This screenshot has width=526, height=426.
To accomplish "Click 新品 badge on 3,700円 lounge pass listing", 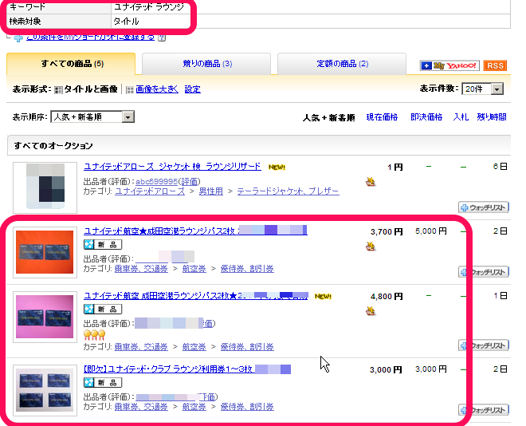I will [x=103, y=244].
